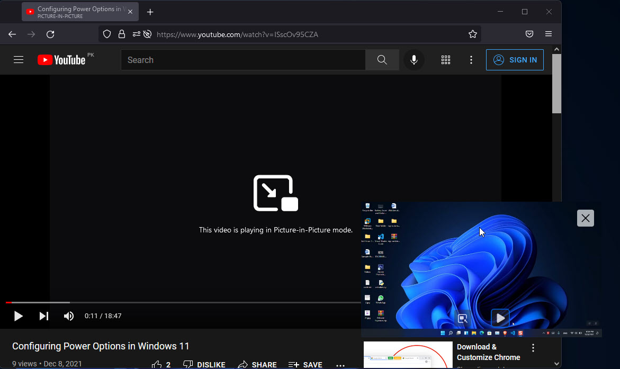
Task: Click the YouTube search magnifier button
Action: point(382,60)
